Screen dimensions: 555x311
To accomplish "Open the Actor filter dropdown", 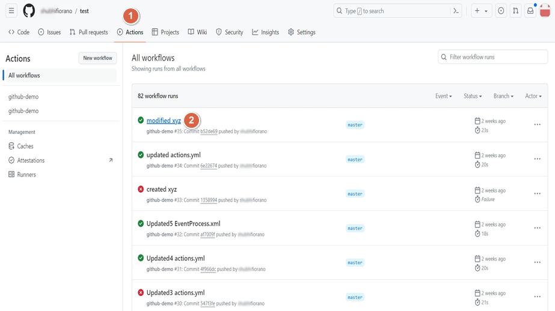I will tap(533, 96).
